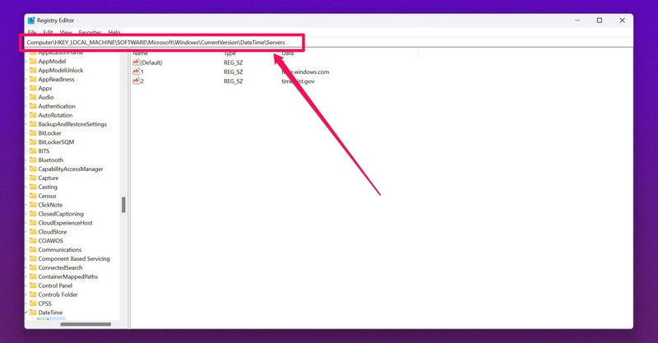This screenshot has width=658, height=343.
Task: Click the ClosedCaptioning folder icon
Action: [33, 214]
